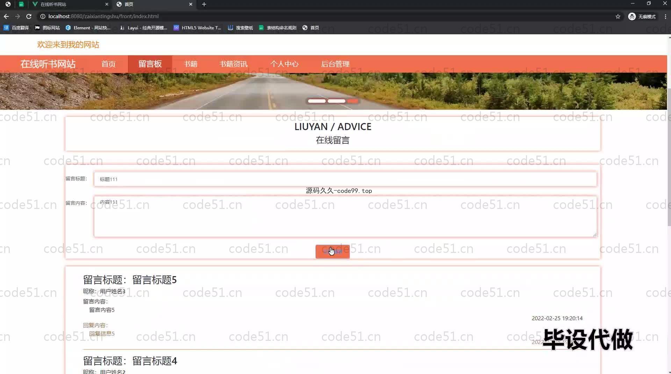This screenshot has width=671, height=374.
Task: Open the Layui bookmark
Action: pyautogui.click(x=143, y=28)
